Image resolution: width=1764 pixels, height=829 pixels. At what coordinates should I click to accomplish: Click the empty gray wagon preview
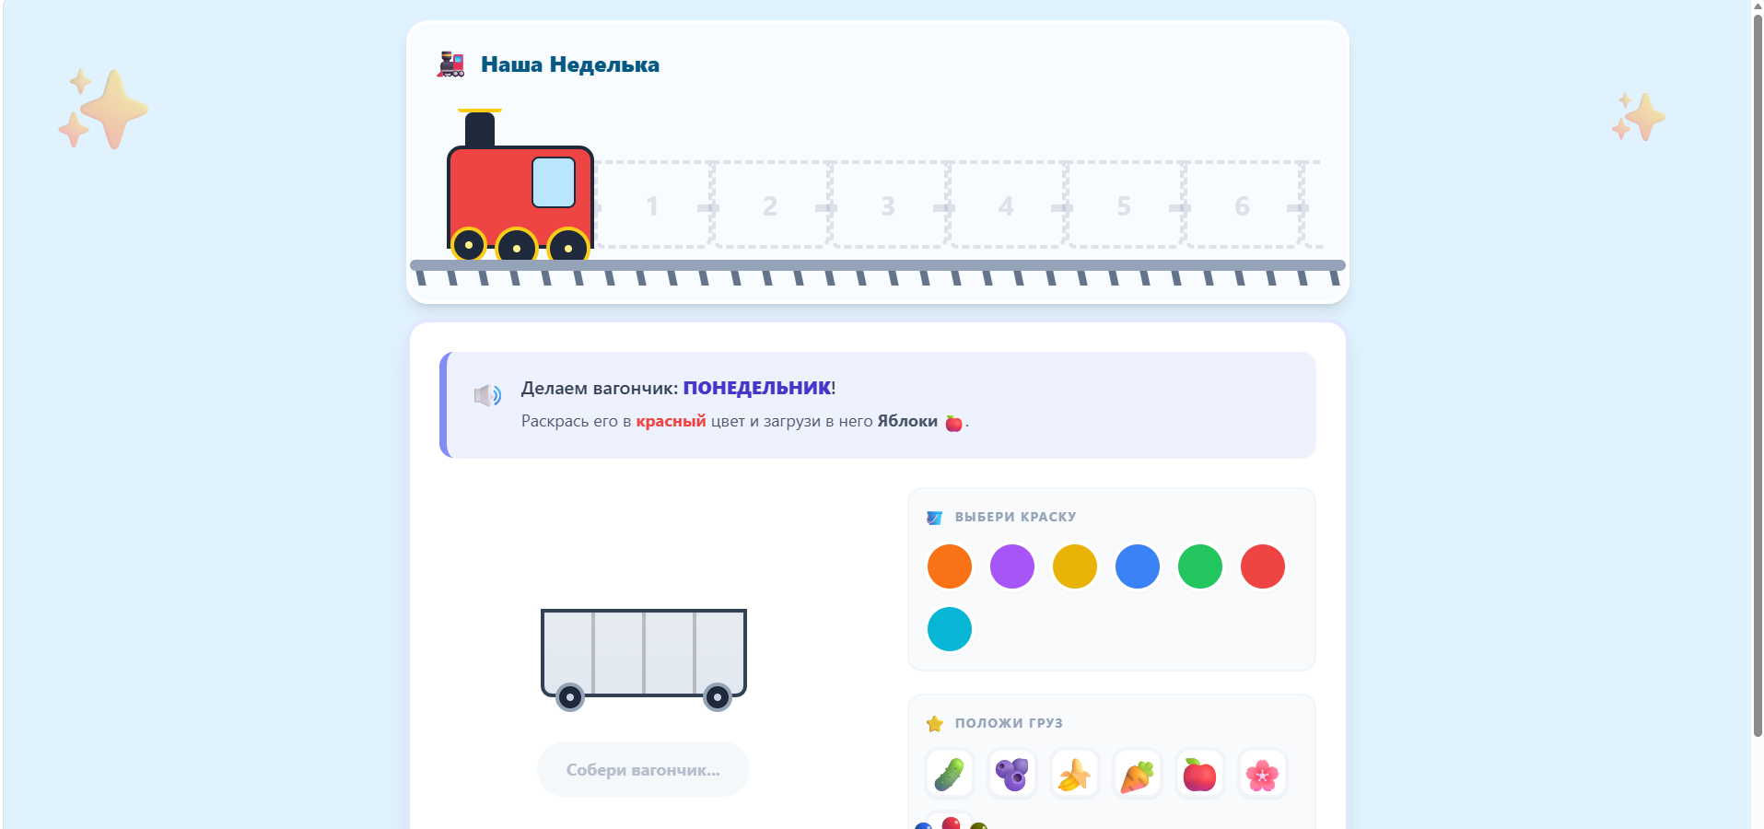coord(643,654)
